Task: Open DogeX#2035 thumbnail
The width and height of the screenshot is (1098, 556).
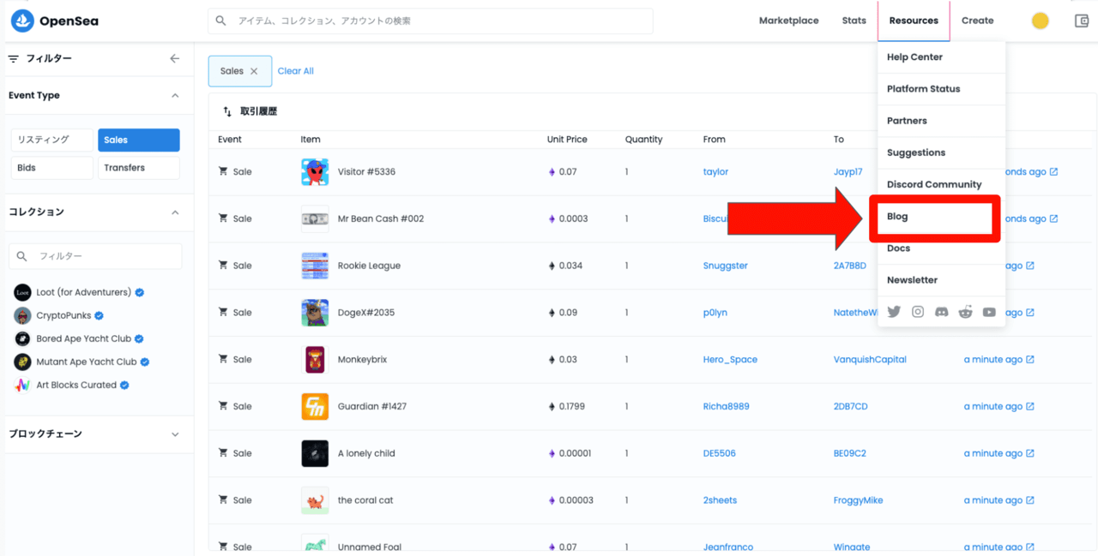Action: pos(315,313)
